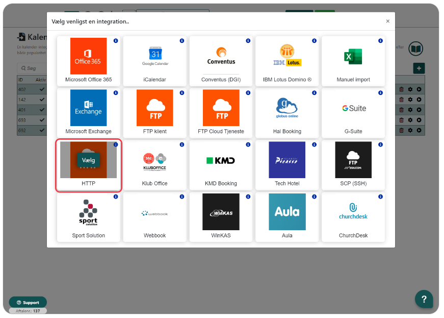Image resolution: width=444 pixels, height=318 pixels.
Task: Open info for Microsoft Exchange integration
Action: pos(116,93)
